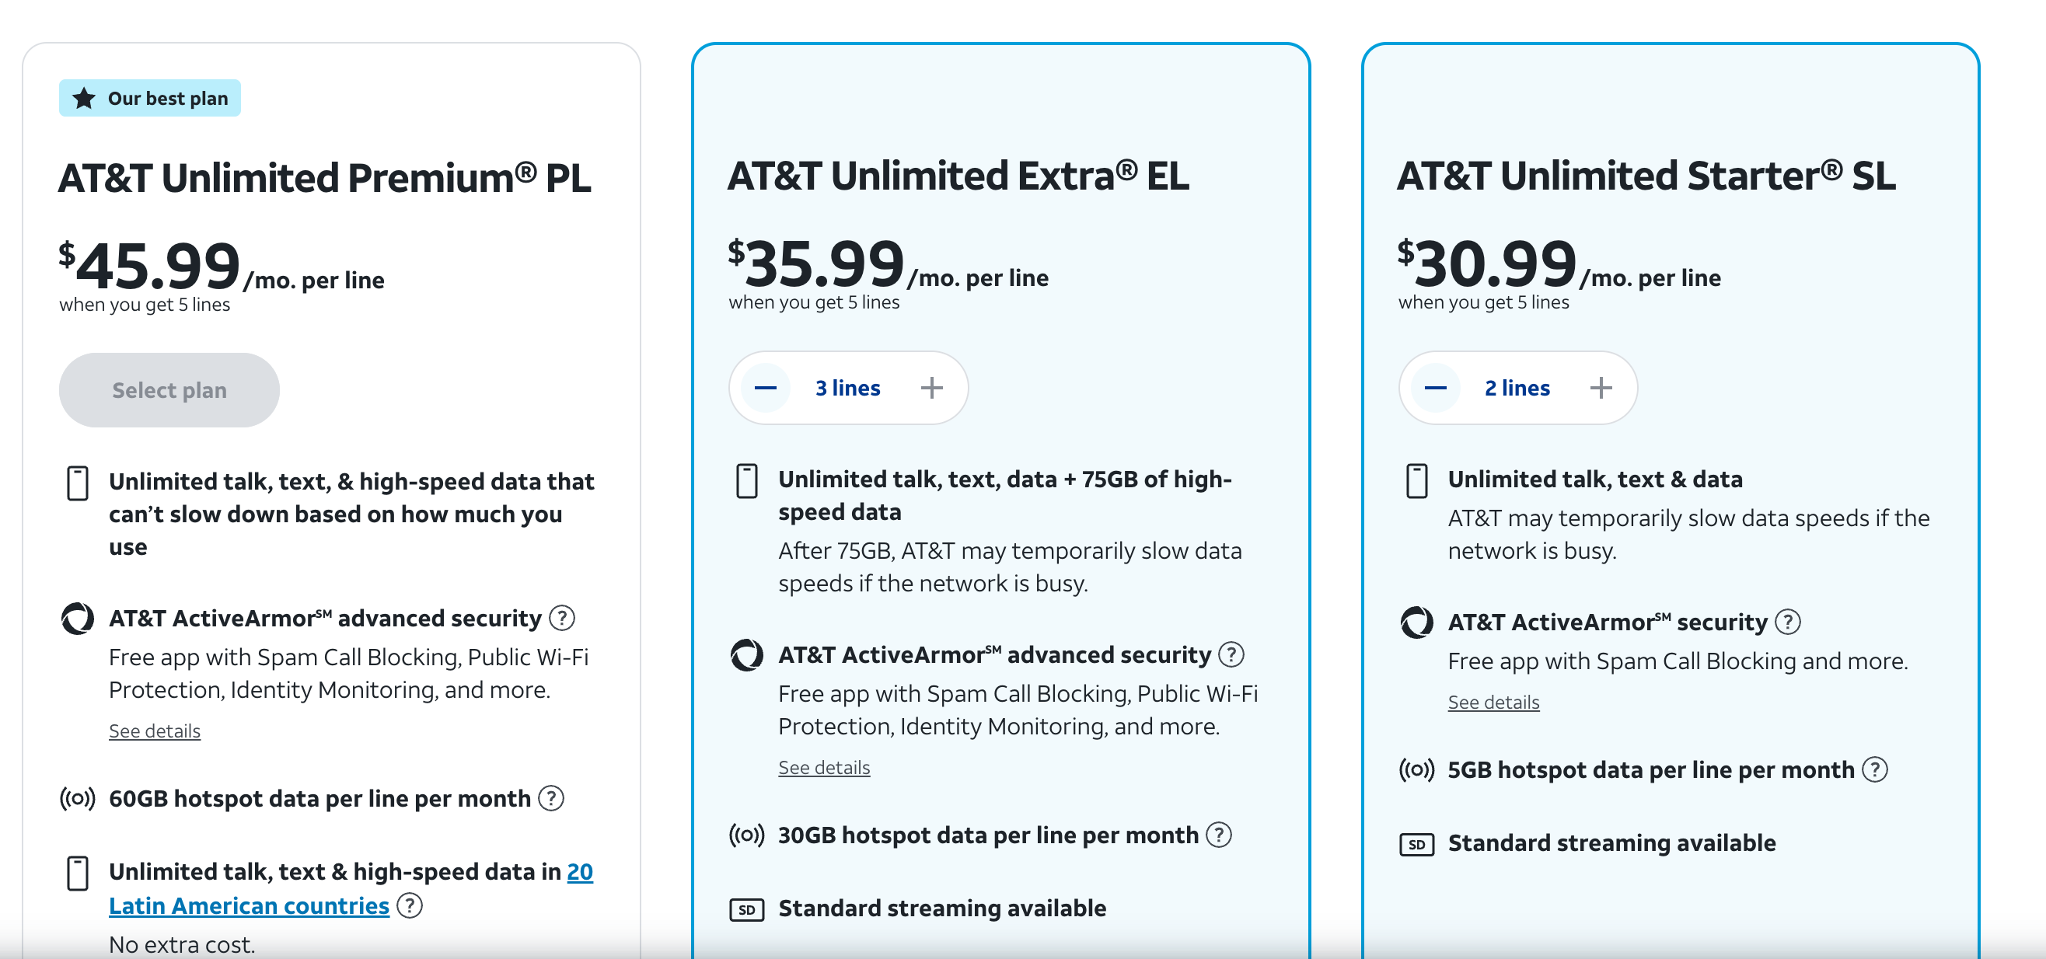Increase line count on Unlimited Starter plan

1601,388
